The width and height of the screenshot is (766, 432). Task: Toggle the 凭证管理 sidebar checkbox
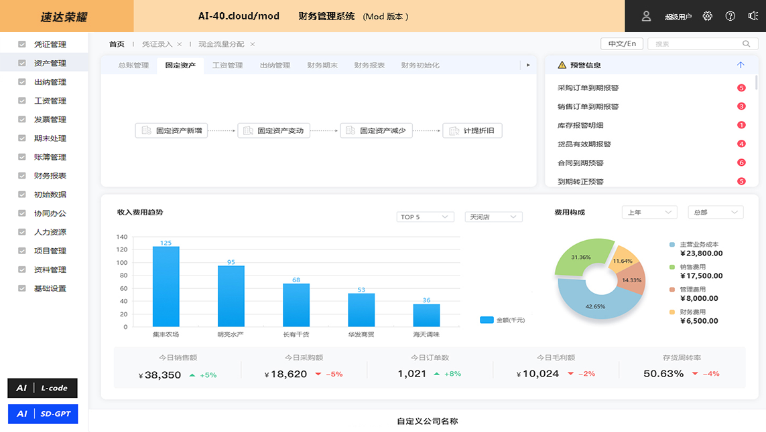pos(22,44)
